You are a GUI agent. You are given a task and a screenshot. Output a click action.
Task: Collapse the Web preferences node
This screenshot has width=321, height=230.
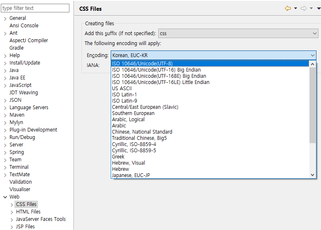(5, 197)
